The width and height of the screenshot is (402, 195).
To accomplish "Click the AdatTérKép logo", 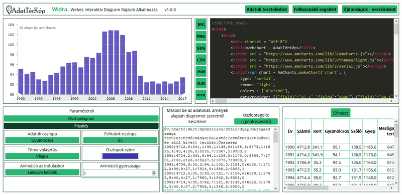I will (26, 10).
